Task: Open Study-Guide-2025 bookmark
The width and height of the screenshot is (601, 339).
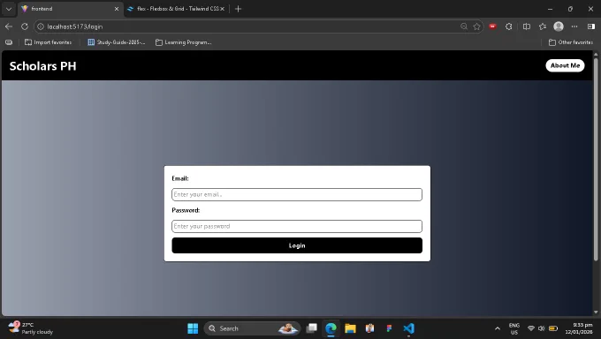Action: click(x=117, y=42)
